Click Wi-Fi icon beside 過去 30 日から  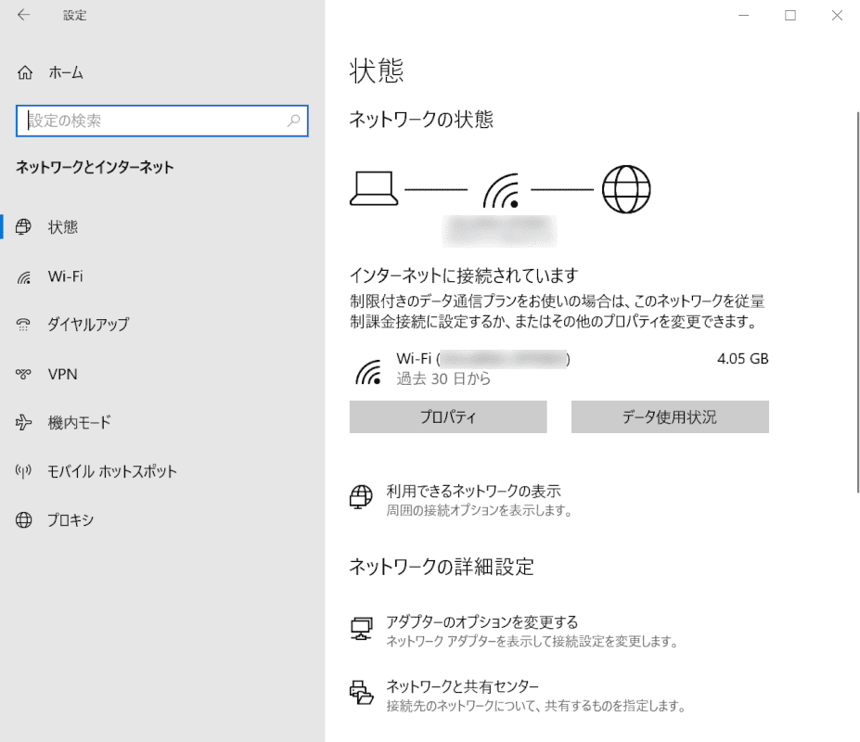[368, 372]
